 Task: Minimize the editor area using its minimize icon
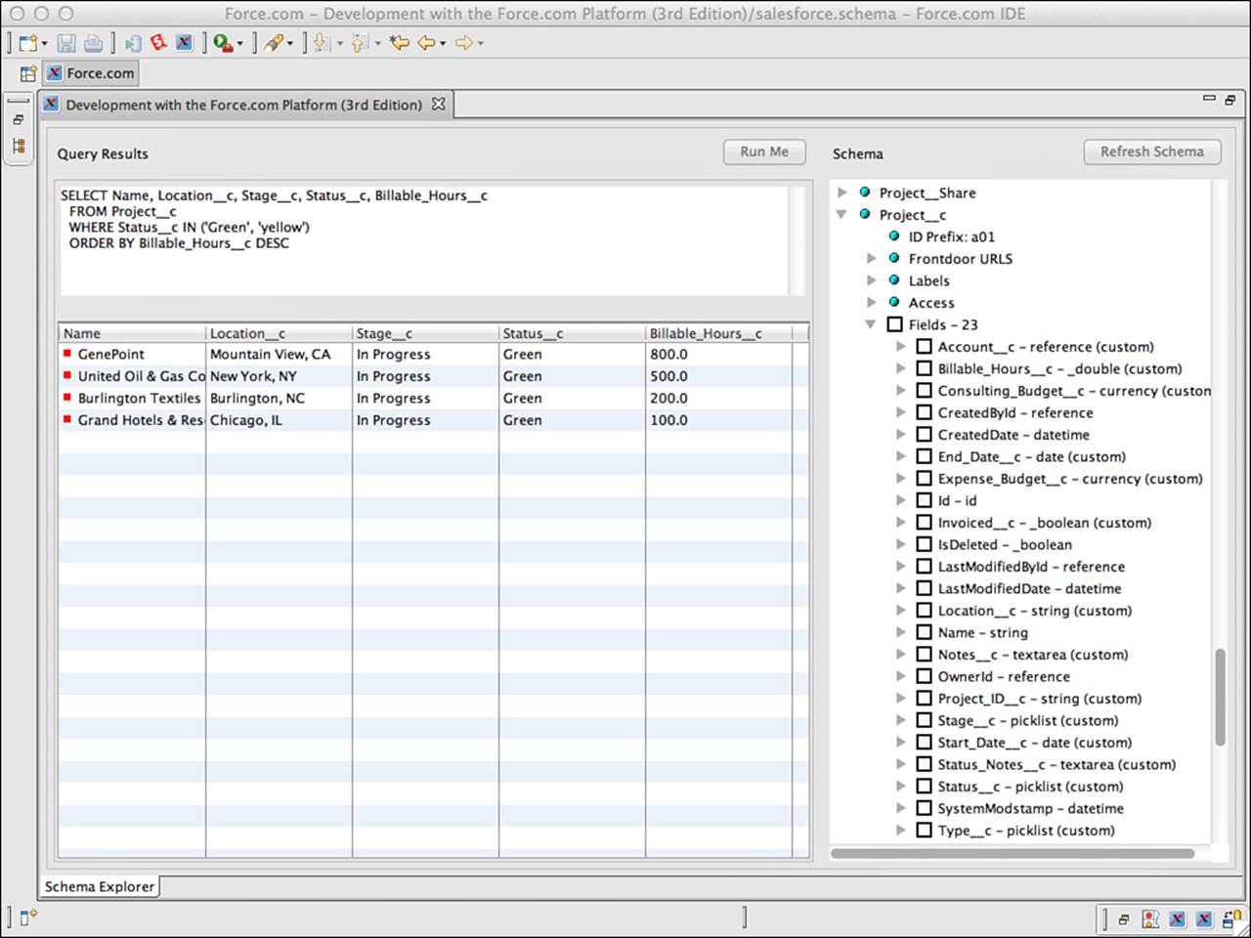(x=1209, y=99)
